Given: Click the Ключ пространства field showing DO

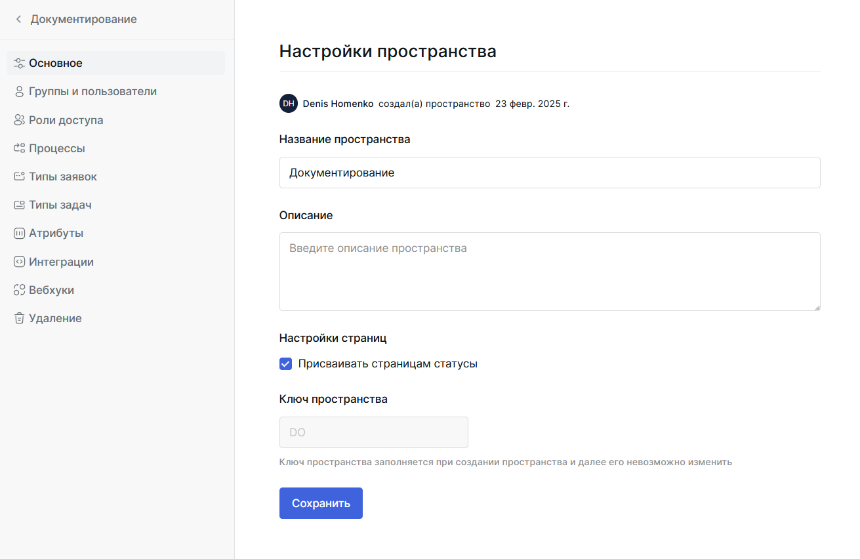Looking at the screenshot, I should click(x=373, y=432).
